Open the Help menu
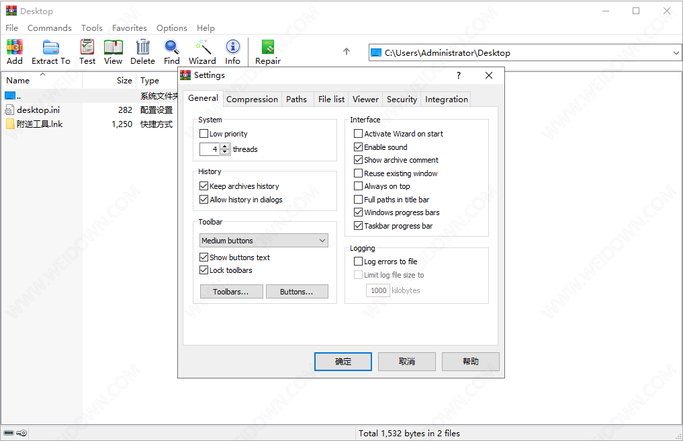Image resolution: width=683 pixels, height=441 pixels. click(206, 28)
